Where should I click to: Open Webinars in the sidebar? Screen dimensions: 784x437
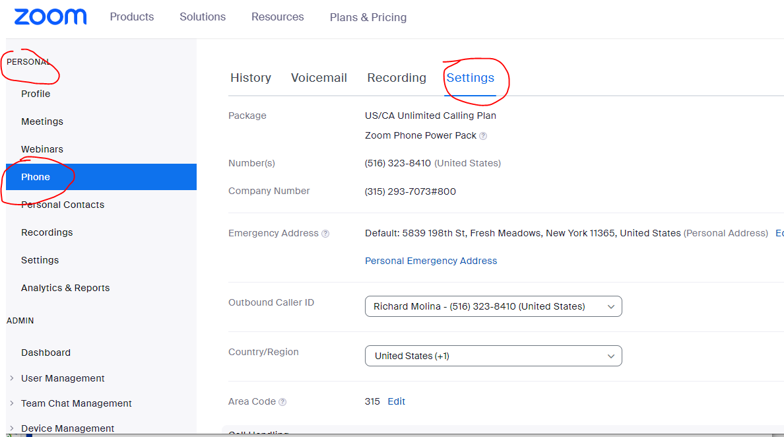(x=42, y=149)
